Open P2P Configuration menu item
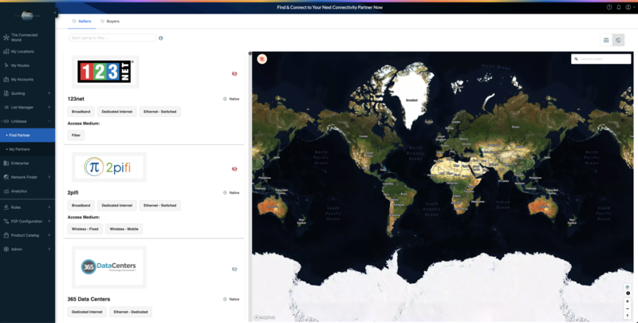 tap(27, 221)
